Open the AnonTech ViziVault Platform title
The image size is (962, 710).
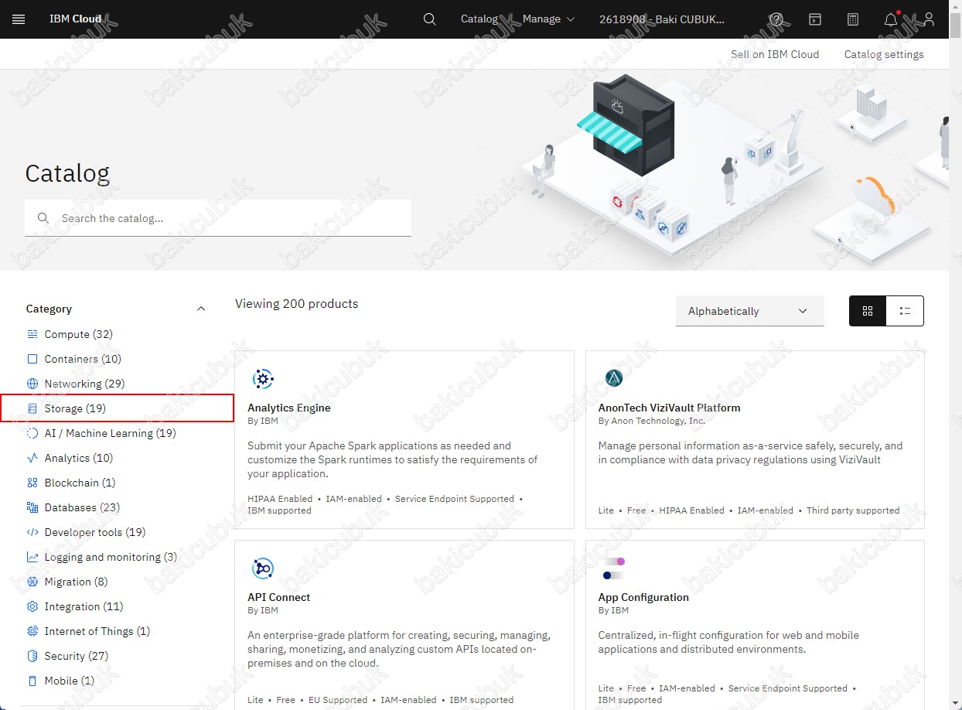click(670, 408)
